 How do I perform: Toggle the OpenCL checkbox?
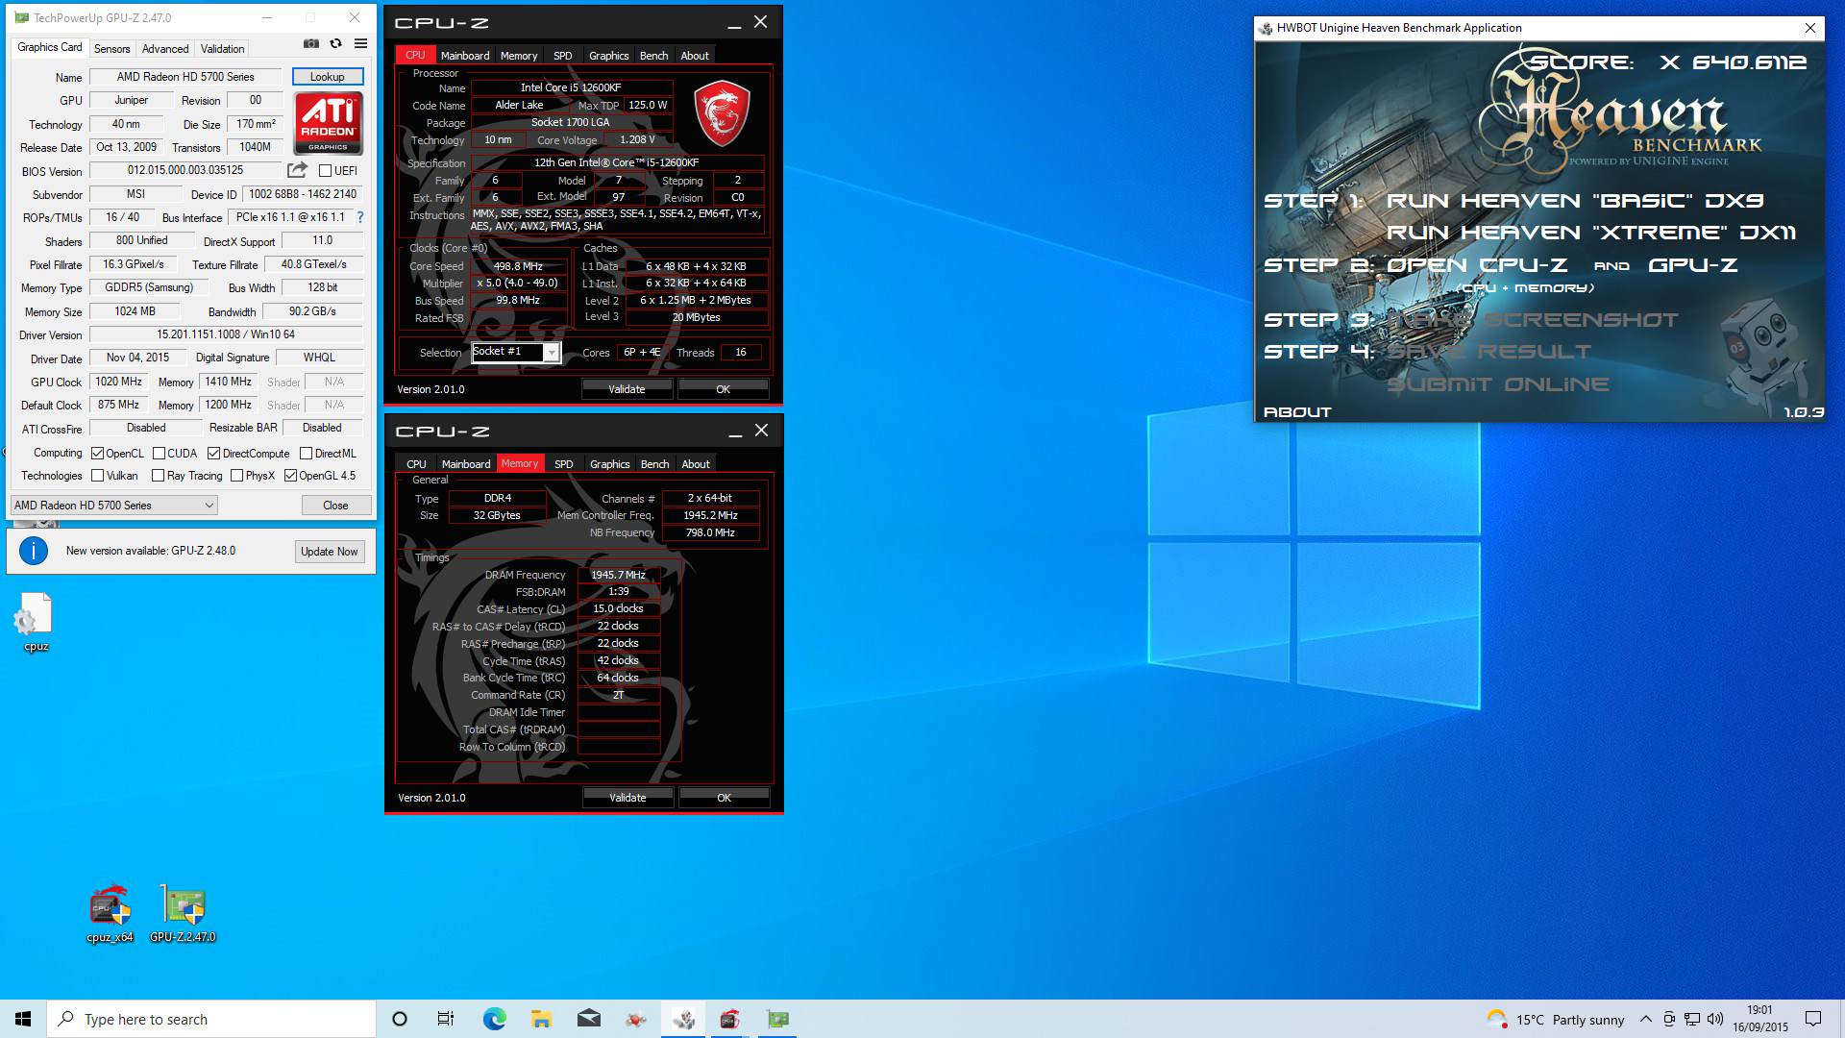pyautogui.click(x=97, y=454)
